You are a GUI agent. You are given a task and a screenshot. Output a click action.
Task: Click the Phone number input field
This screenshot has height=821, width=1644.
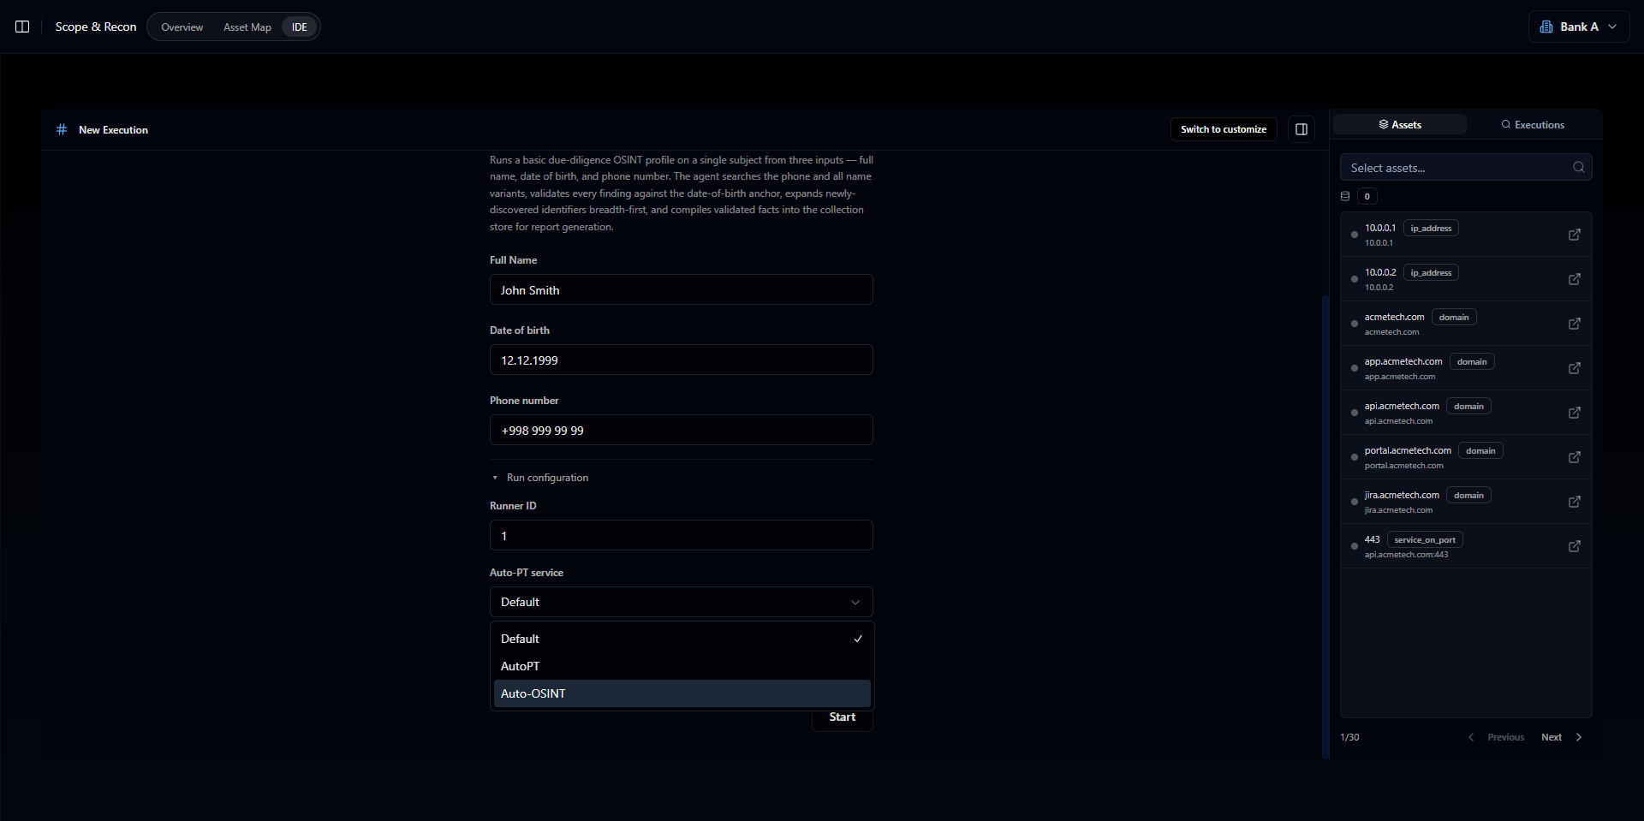[x=682, y=430]
